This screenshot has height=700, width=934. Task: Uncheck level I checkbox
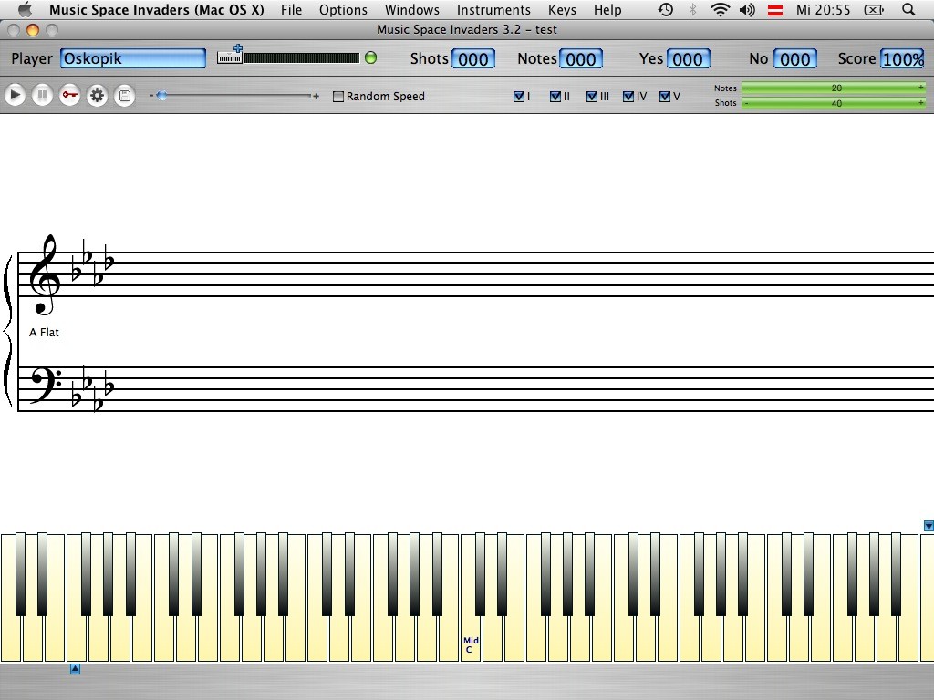(x=519, y=97)
